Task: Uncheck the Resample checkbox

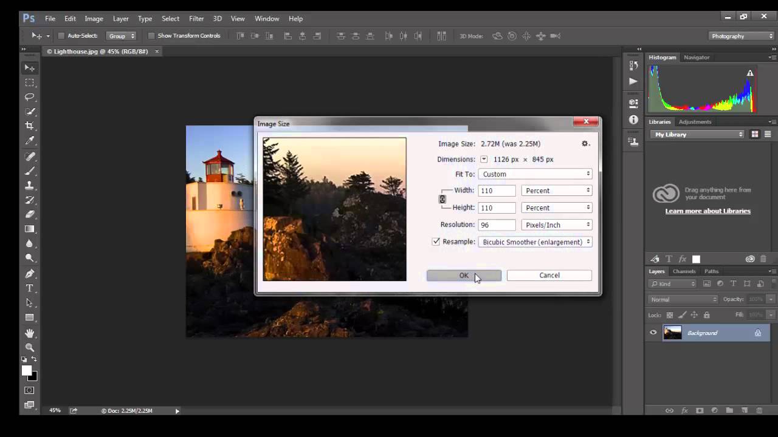Action: (x=436, y=242)
